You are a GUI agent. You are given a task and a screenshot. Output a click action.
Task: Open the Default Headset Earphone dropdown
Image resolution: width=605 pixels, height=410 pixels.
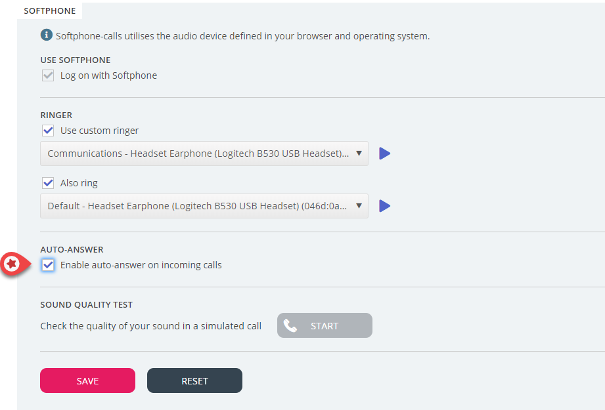click(197, 206)
